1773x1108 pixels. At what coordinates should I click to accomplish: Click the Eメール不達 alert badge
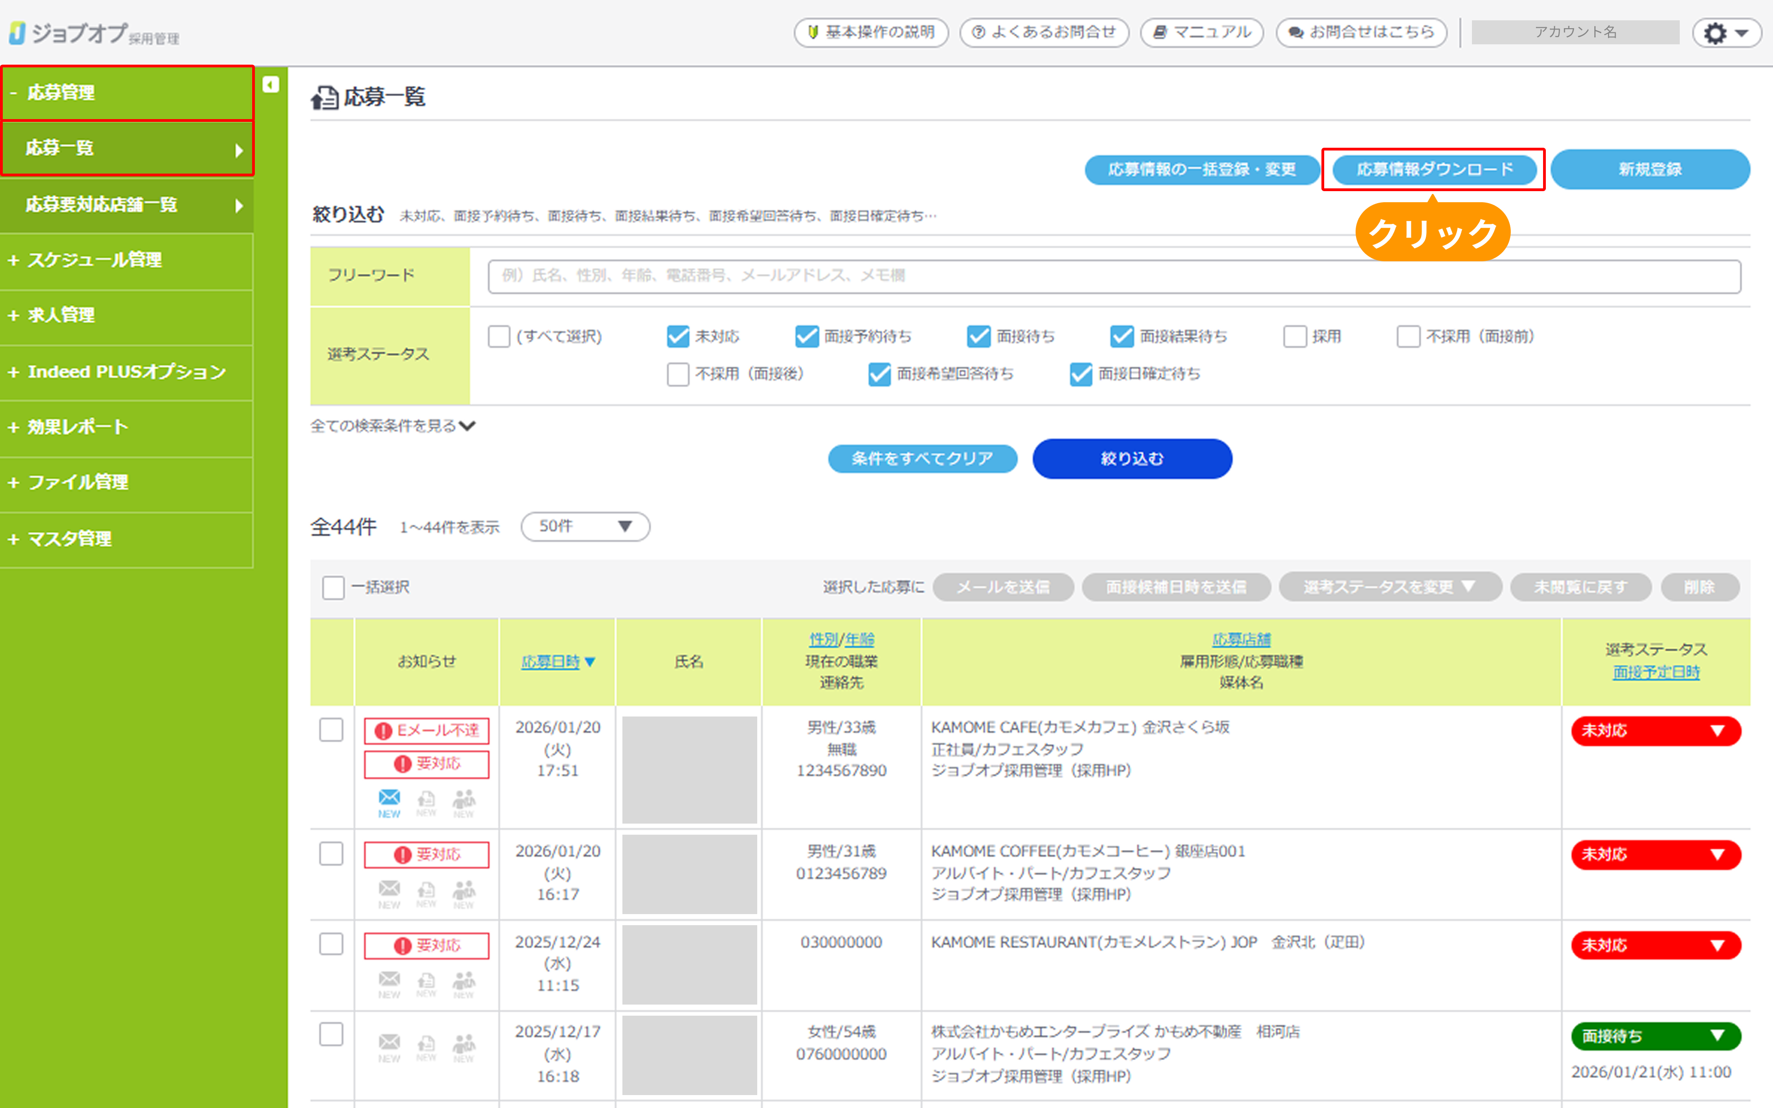click(x=427, y=730)
